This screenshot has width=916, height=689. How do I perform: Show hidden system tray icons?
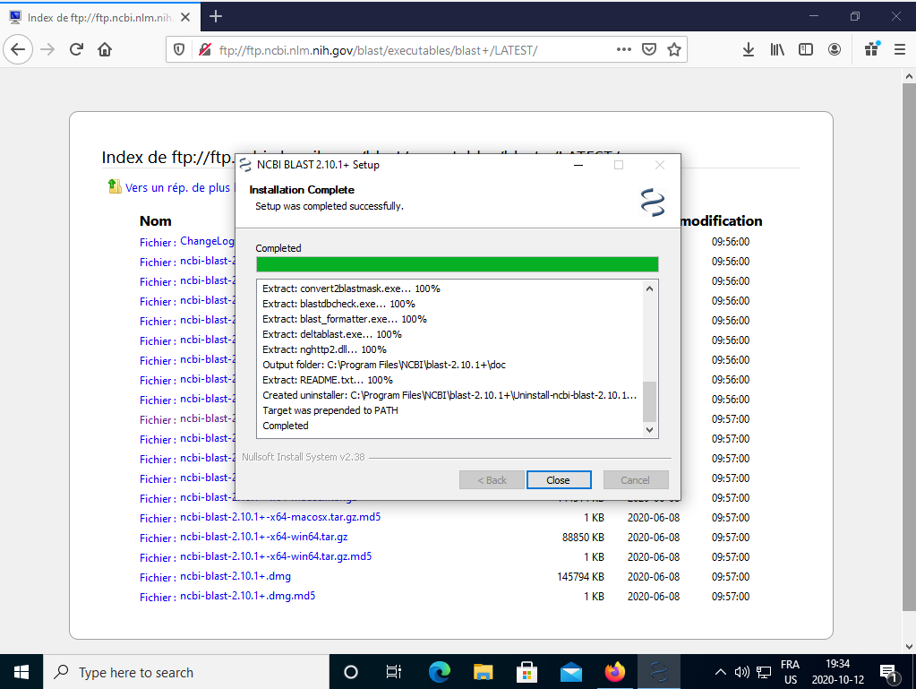click(x=721, y=672)
